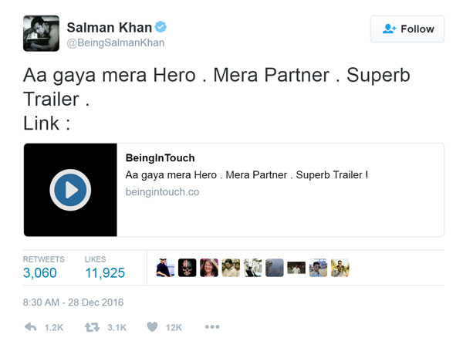Open the beingintouch.co link
The height and width of the screenshot is (338, 463).
pyautogui.click(x=162, y=191)
